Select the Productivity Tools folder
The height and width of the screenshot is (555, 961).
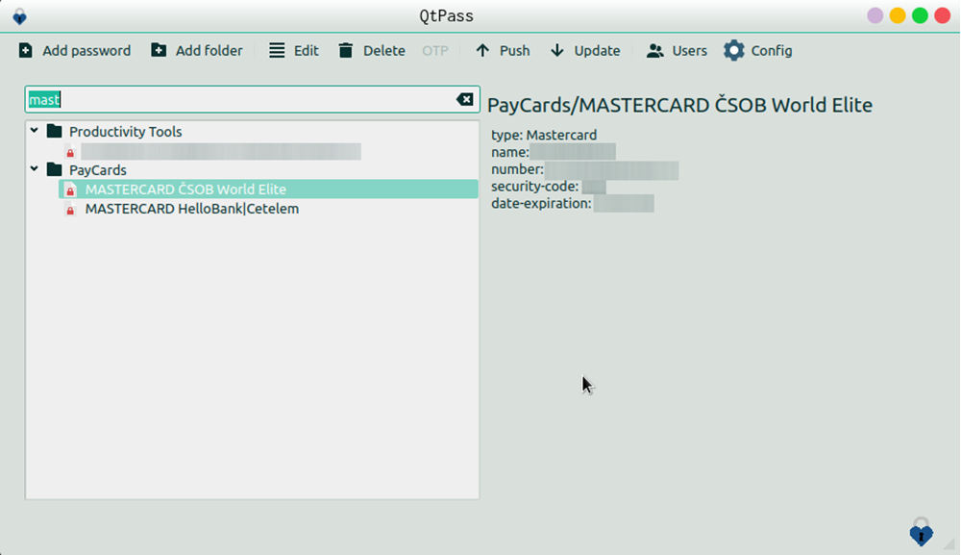click(x=125, y=131)
